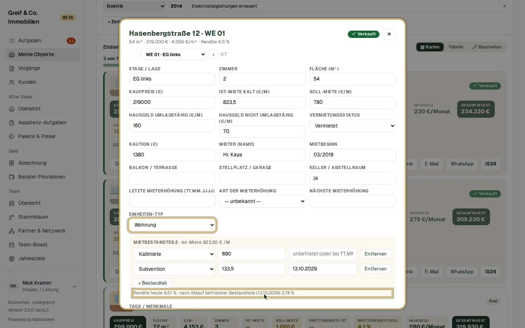Remove the Elektrik modernization row
The image size is (525, 328).
pyautogui.click(x=505, y=6)
